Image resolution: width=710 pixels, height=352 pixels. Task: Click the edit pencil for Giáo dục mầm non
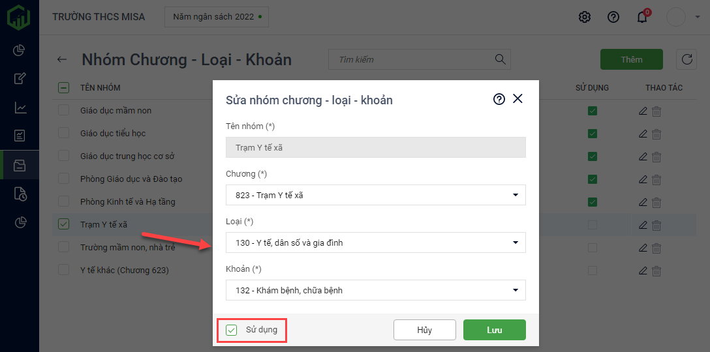(643, 111)
